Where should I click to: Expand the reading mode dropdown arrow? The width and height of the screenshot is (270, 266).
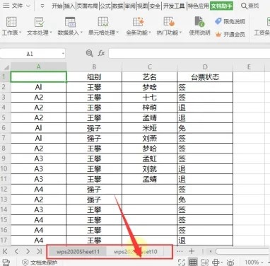[x=222, y=262]
